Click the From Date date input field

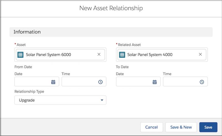coord(32,82)
